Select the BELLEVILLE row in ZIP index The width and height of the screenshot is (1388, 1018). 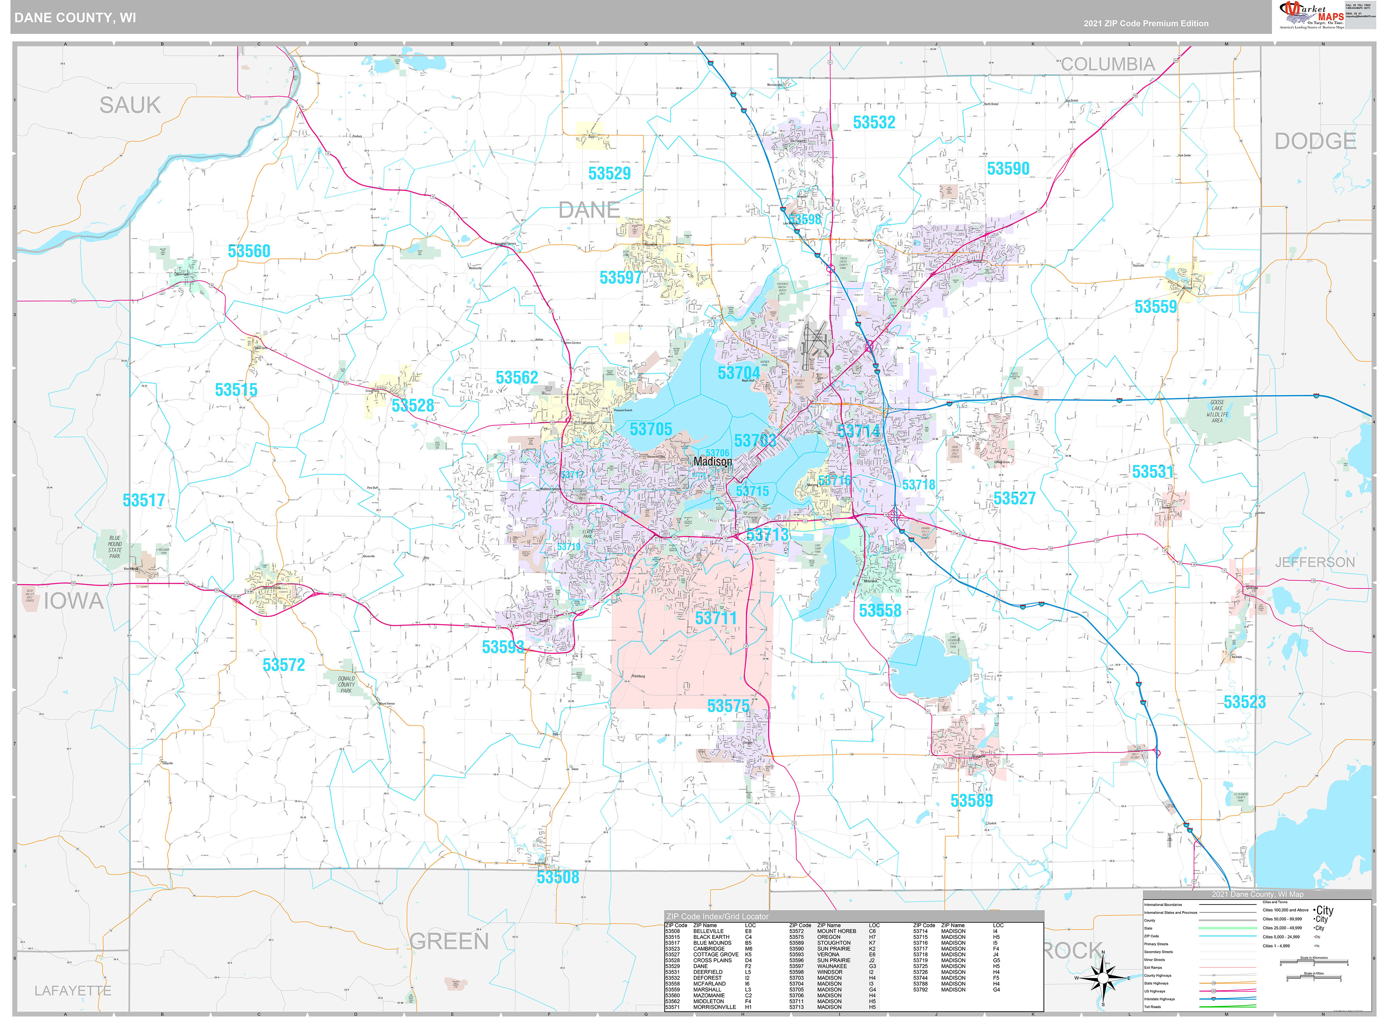709,931
